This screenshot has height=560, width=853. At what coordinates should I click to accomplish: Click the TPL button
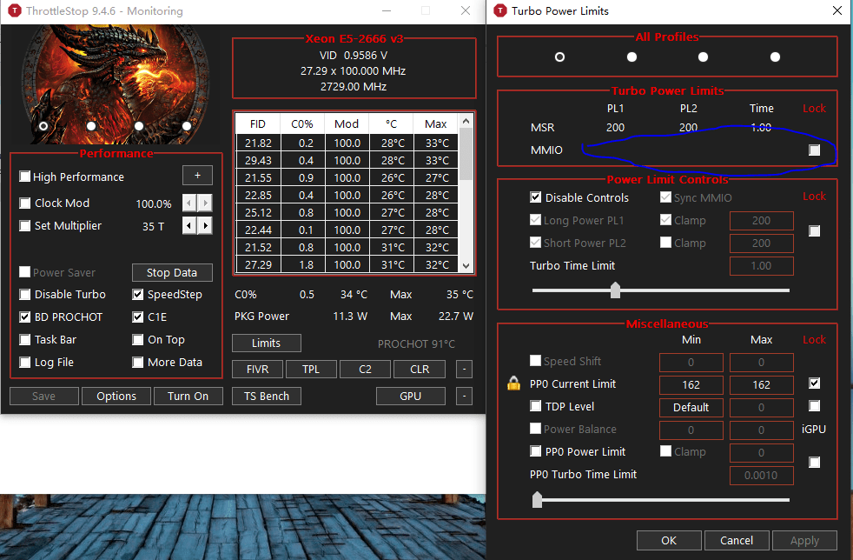click(311, 369)
